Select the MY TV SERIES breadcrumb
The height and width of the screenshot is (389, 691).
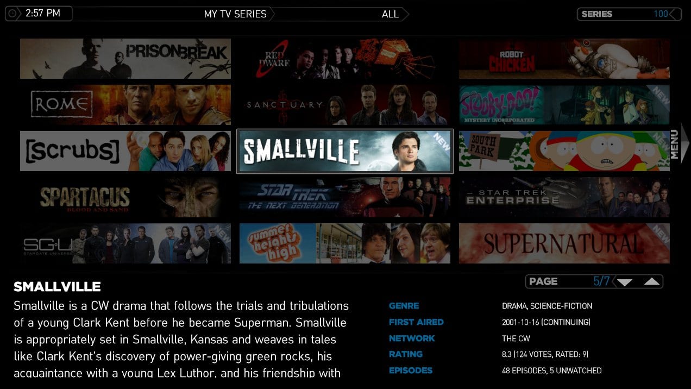coord(235,14)
